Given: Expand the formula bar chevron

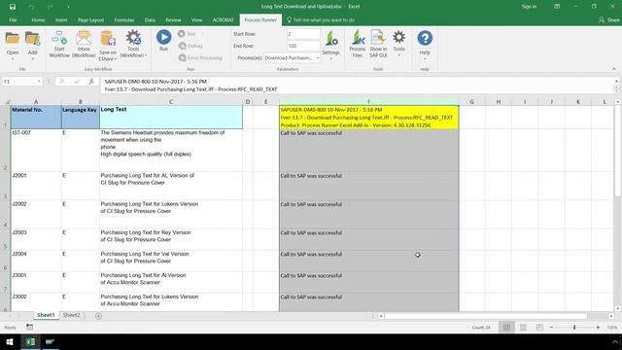Looking at the screenshot, I should click(616, 81).
